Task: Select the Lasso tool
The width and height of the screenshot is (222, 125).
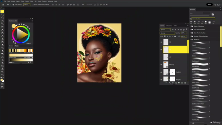Action: (x=2, y=18)
